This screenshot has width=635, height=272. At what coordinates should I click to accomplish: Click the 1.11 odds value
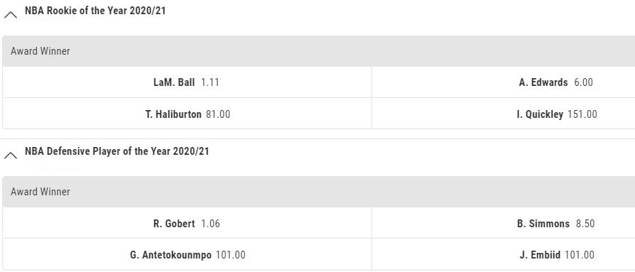210,82
